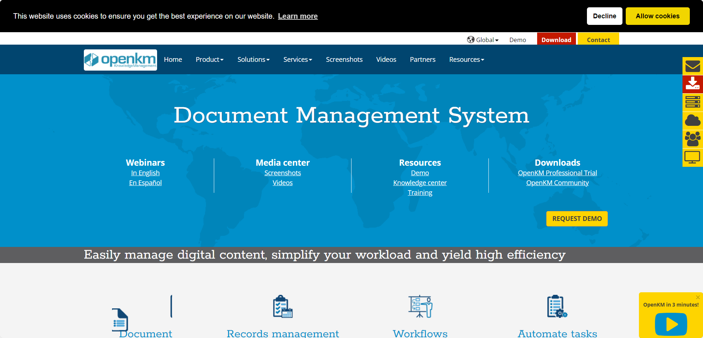Viewport: 703px width, 338px height.
Task: Open the En Español webinars link
Action: pyautogui.click(x=145, y=183)
